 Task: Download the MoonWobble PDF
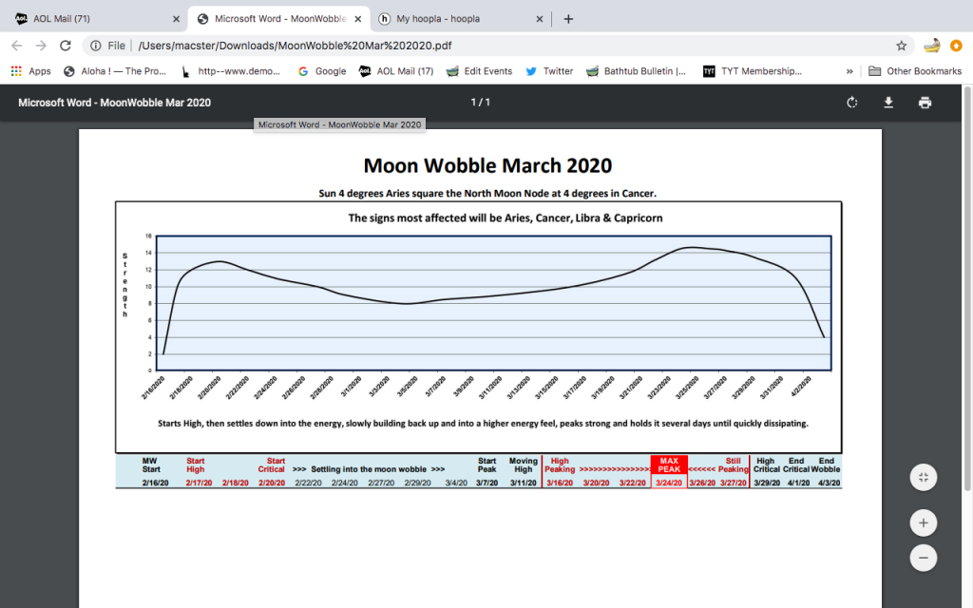coord(888,103)
